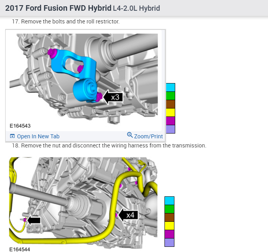Click step 17 roll restrictor instruction text
This screenshot has width=268, height=252.
66,21
